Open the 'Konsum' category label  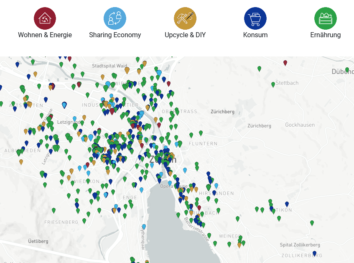(255, 35)
